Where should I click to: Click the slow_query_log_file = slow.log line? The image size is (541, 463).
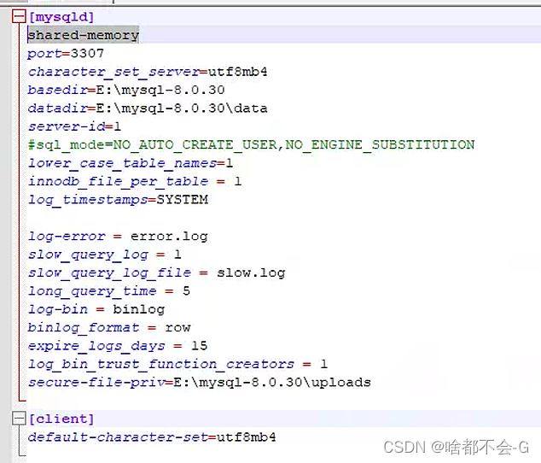click(156, 273)
